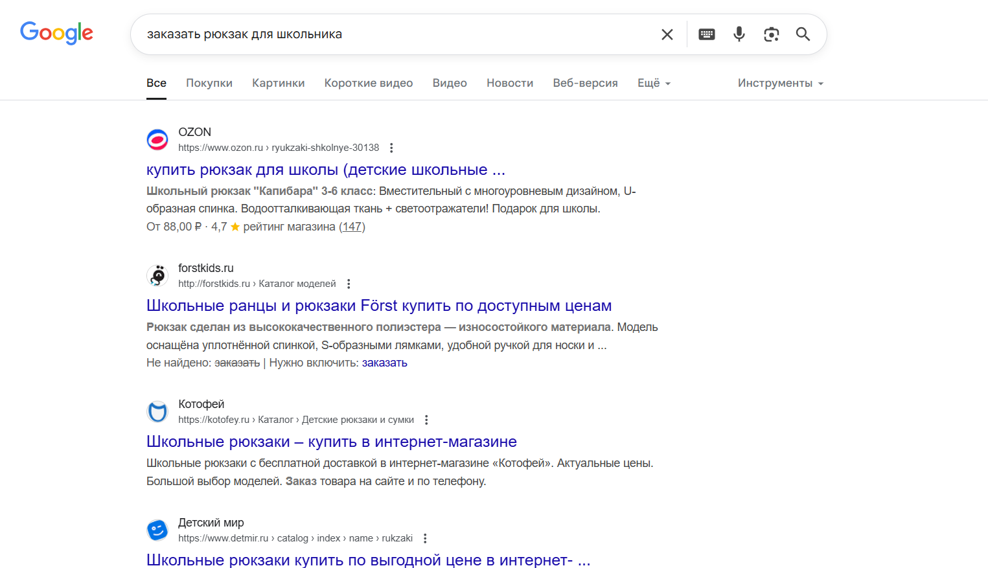Expand the Ещё options menu
The width and height of the screenshot is (988, 568).
point(653,83)
